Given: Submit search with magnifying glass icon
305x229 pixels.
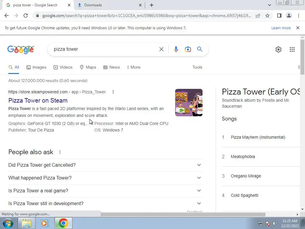Looking at the screenshot, I should (200, 49).
